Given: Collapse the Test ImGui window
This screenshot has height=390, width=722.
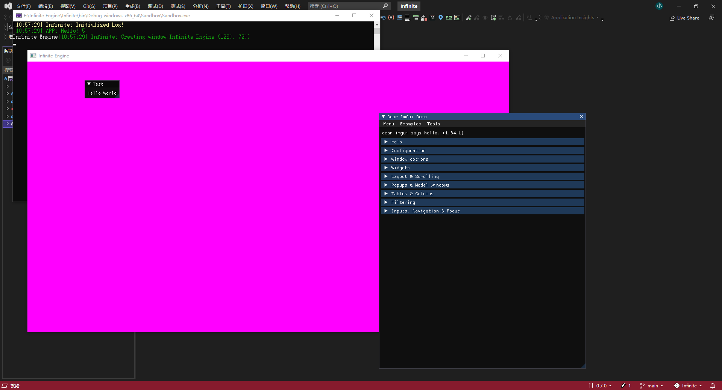Looking at the screenshot, I should (89, 84).
